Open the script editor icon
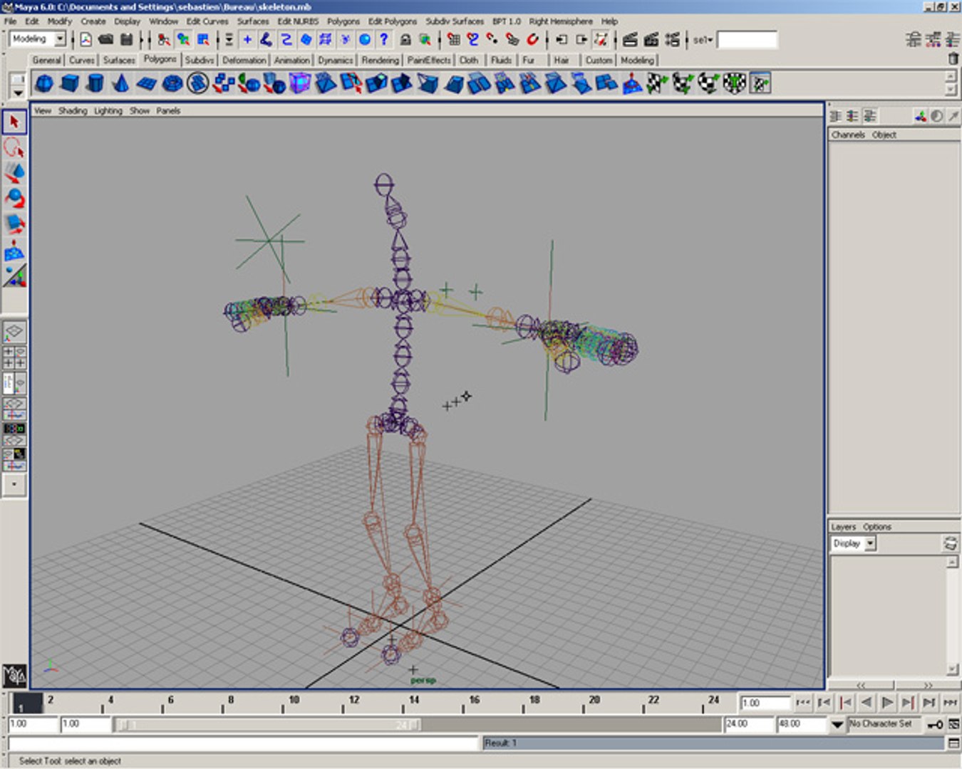Screen dimensions: 962x769 (x=953, y=743)
